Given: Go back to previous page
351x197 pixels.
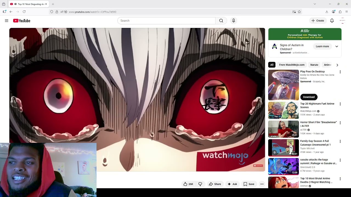Looking at the screenshot, I should pos(11,12).
